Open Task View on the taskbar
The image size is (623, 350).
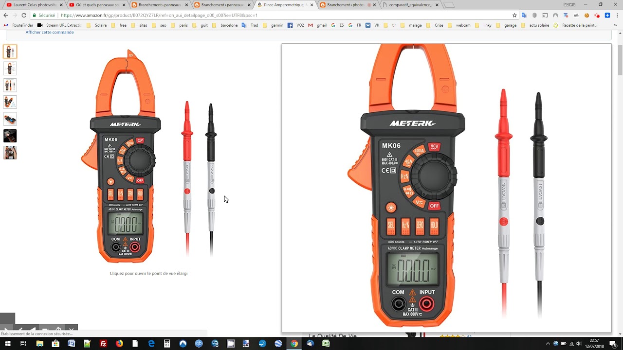[x=23, y=344]
